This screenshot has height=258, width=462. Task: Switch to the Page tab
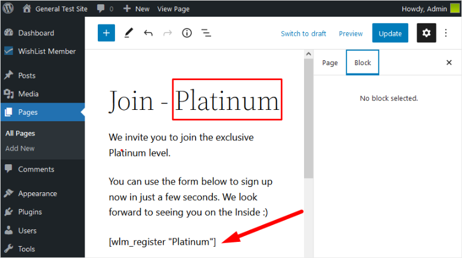coord(330,63)
